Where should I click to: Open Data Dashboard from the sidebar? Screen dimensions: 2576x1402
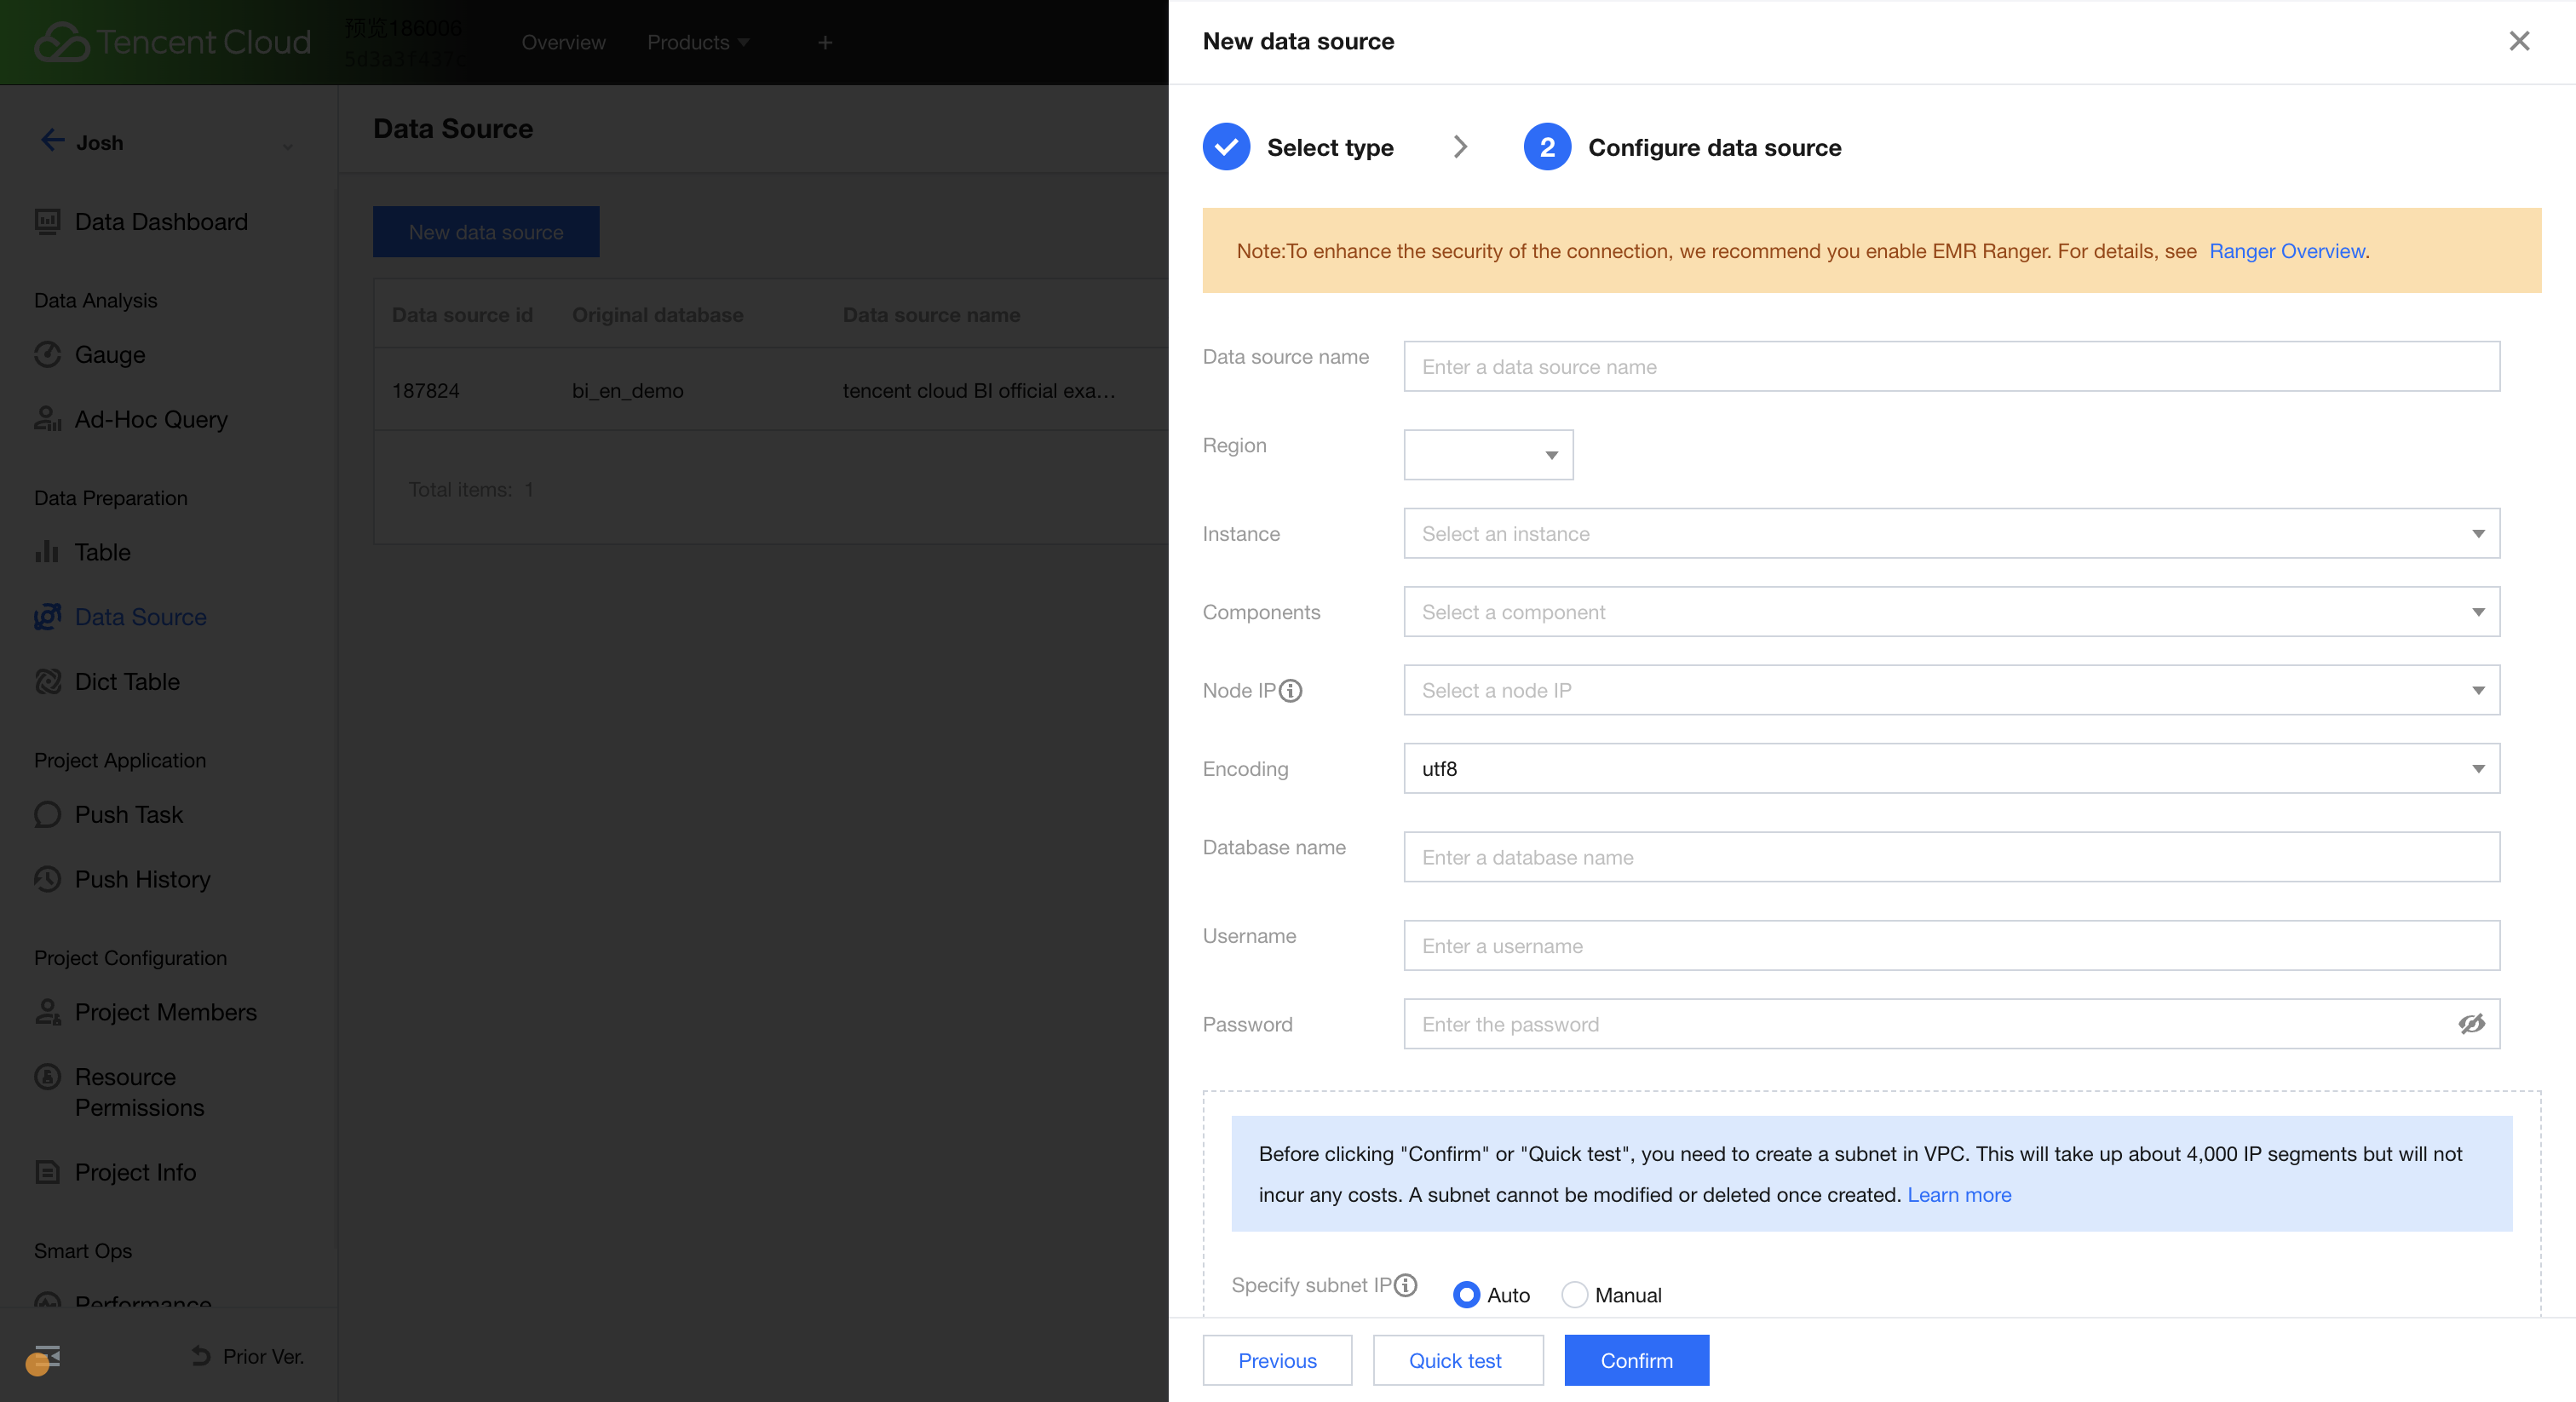[x=160, y=221]
